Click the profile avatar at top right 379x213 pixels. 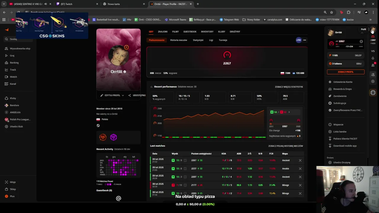(373, 30)
